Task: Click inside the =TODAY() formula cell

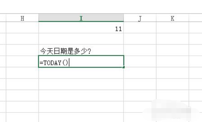Action: pyautogui.click(x=81, y=61)
